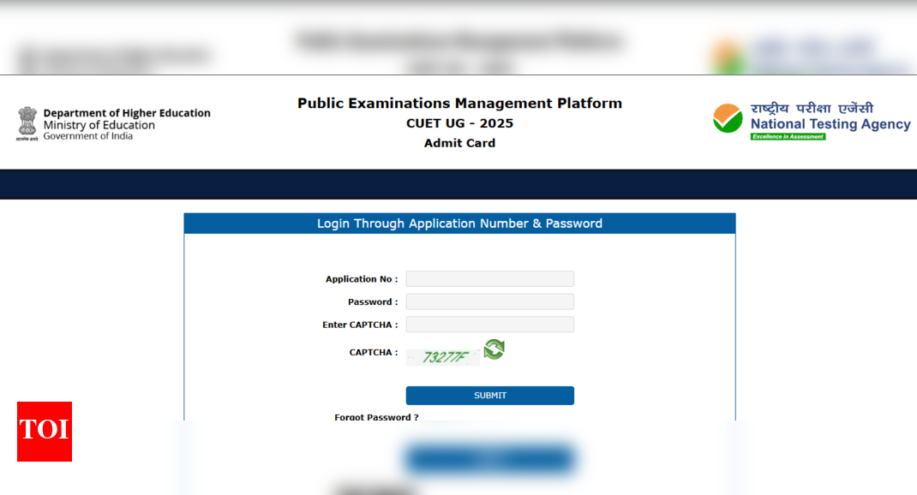Focus the Application No input field

(x=490, y=279)
